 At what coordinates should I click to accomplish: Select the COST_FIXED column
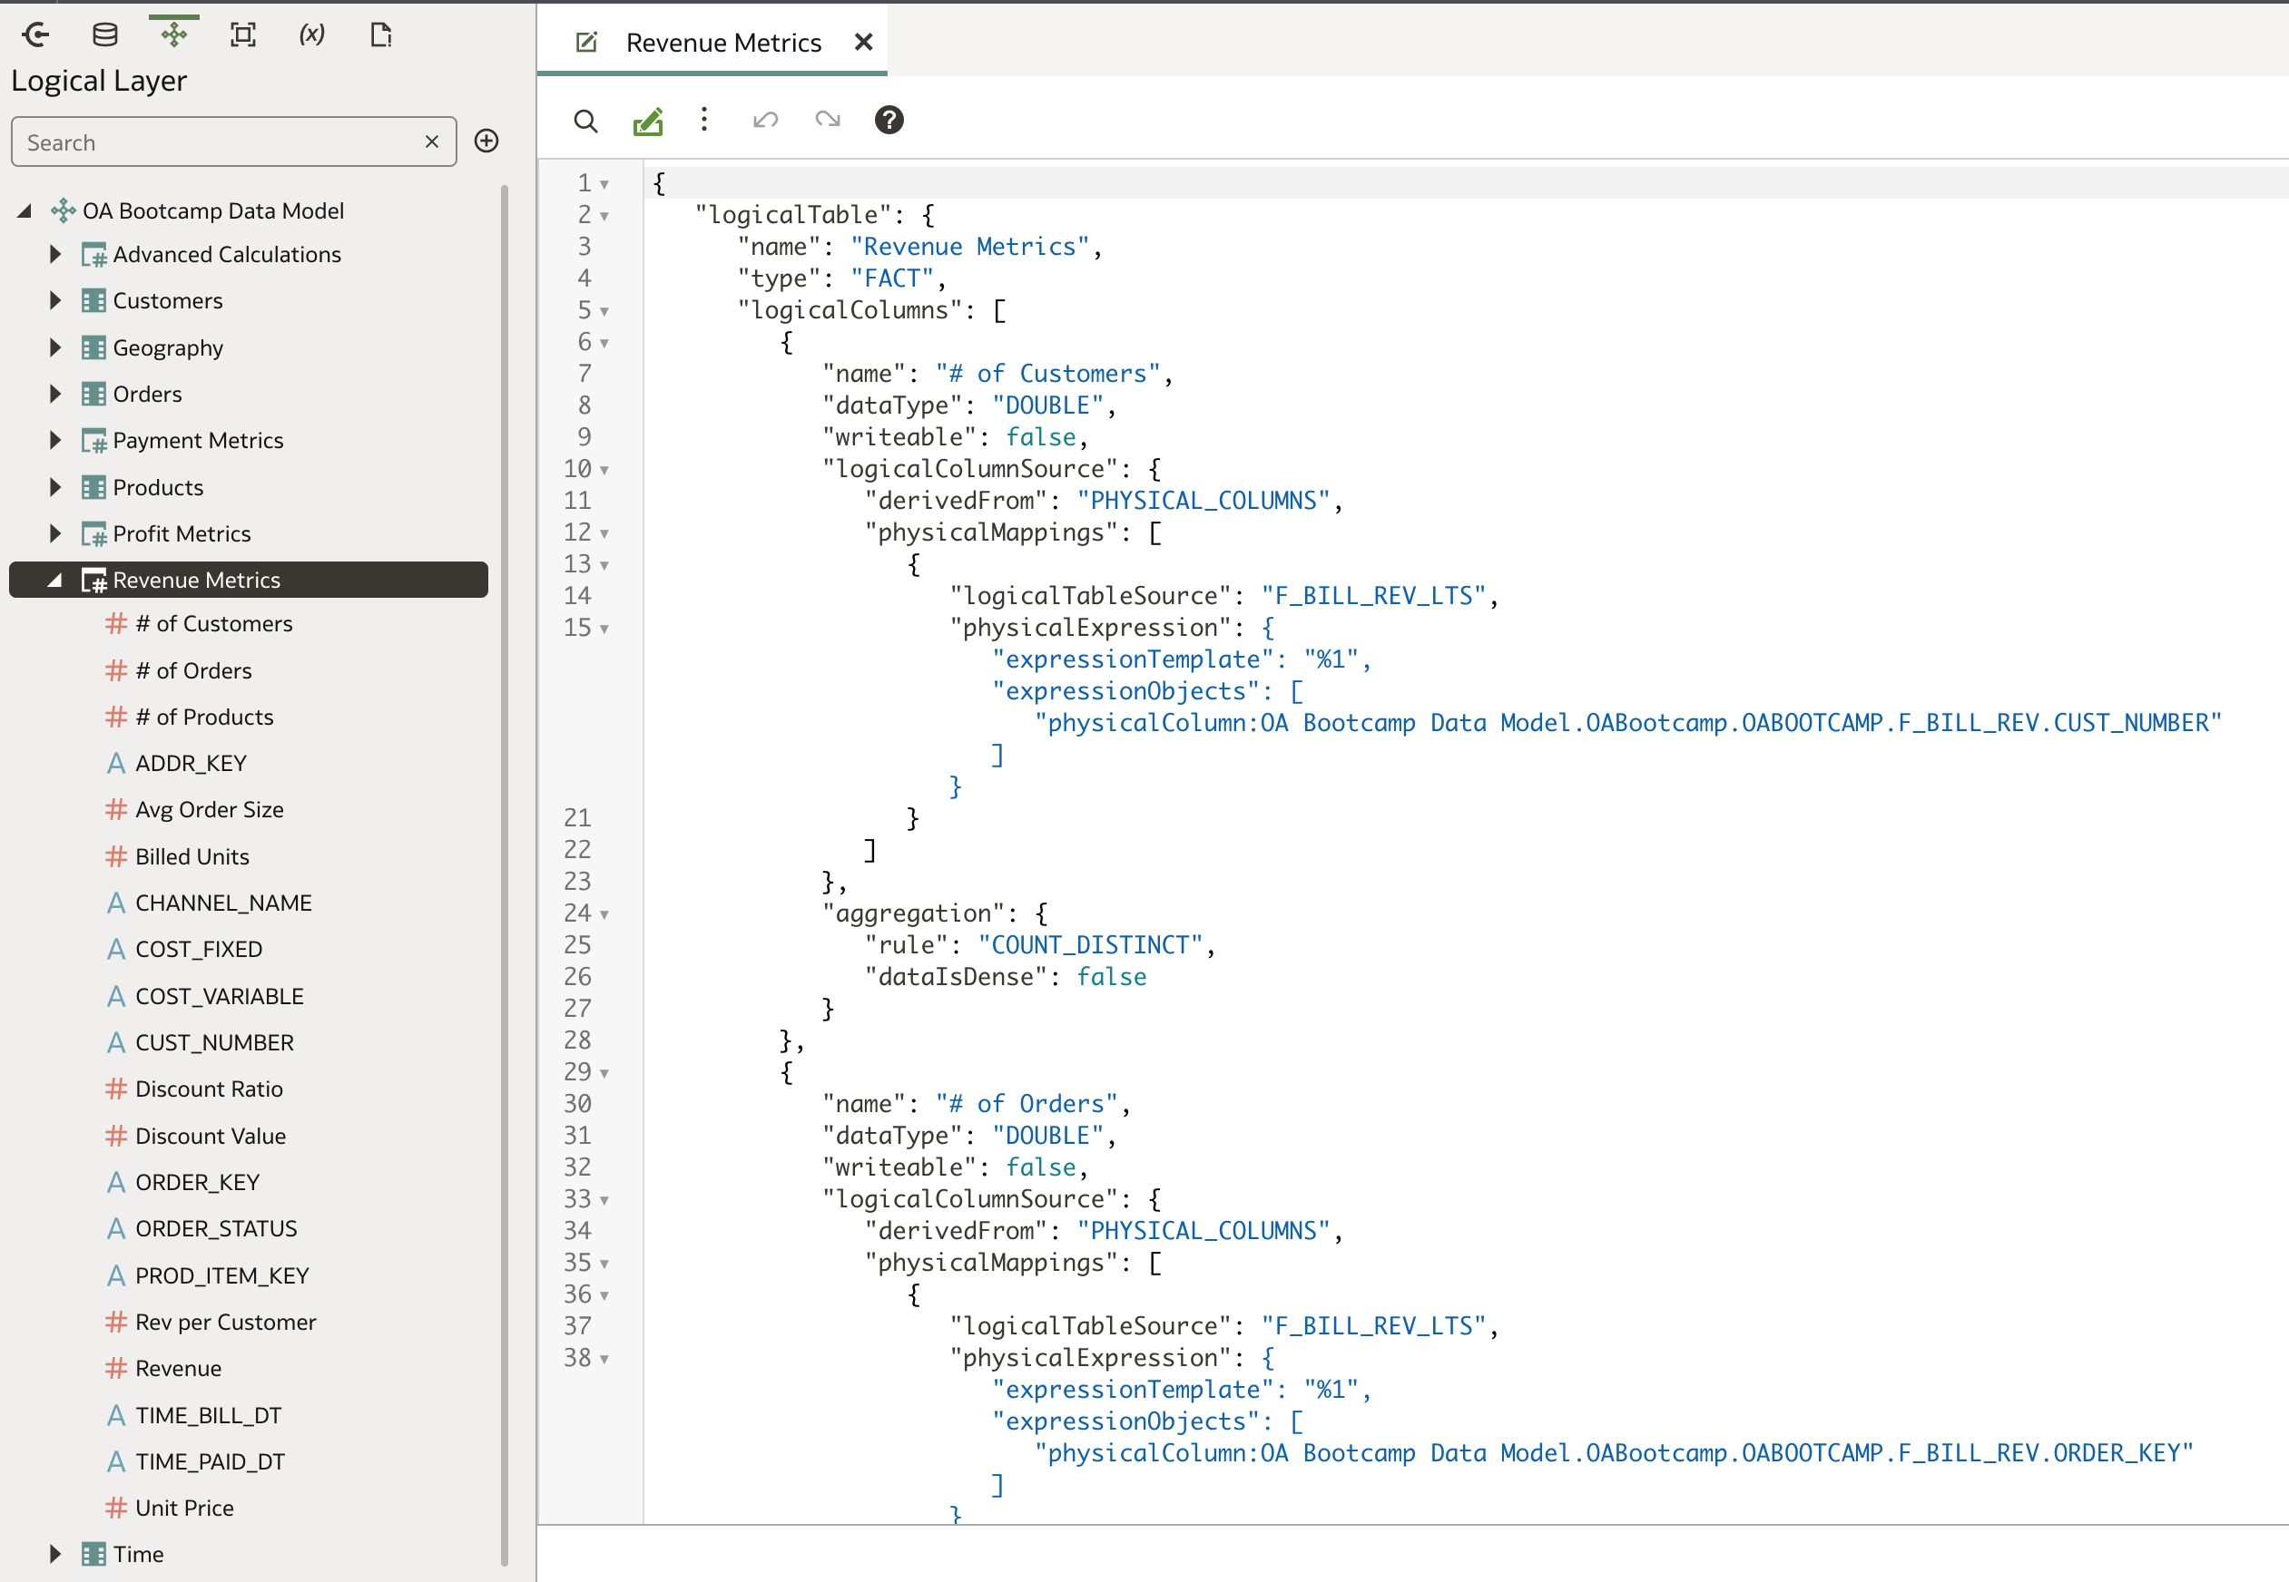(199, 949)
